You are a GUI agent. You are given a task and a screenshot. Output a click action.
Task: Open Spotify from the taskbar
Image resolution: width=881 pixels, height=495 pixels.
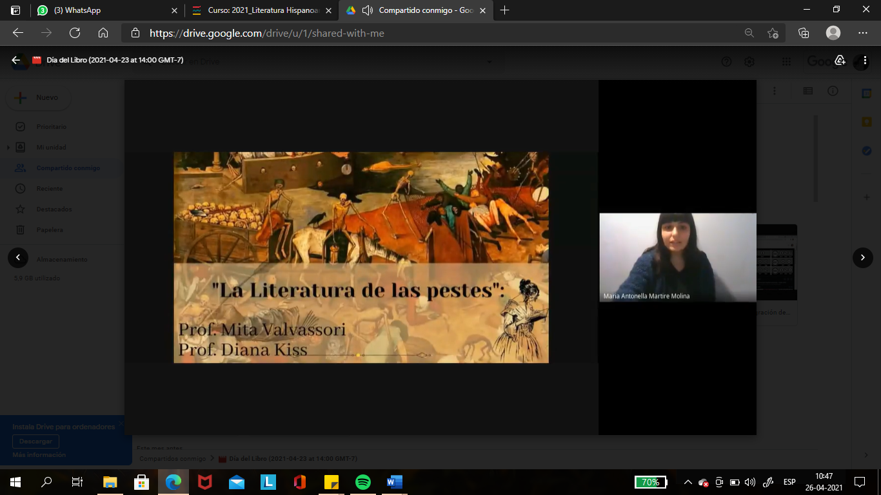pos(363,481)
